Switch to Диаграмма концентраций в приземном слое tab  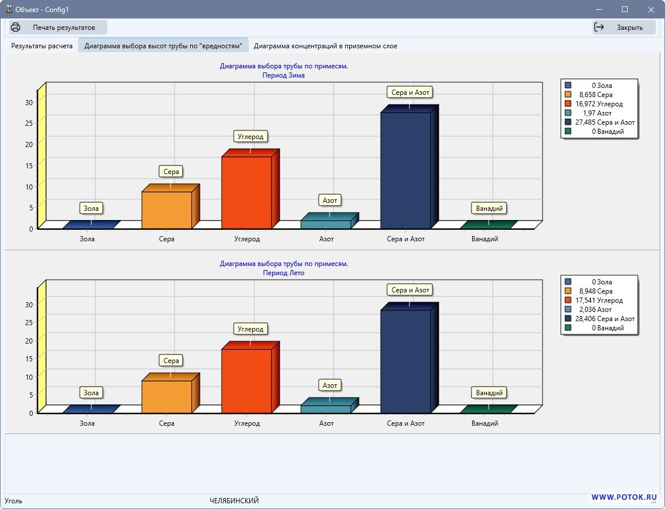325,46
